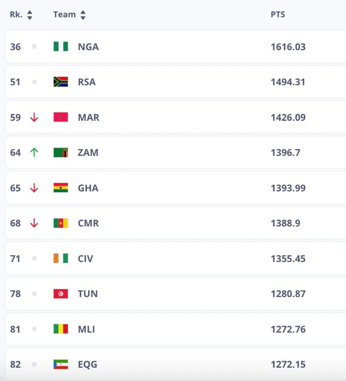This screenshot has height=381, width=346.
Task: Open the CIV team link
Action: coord(85,258)
